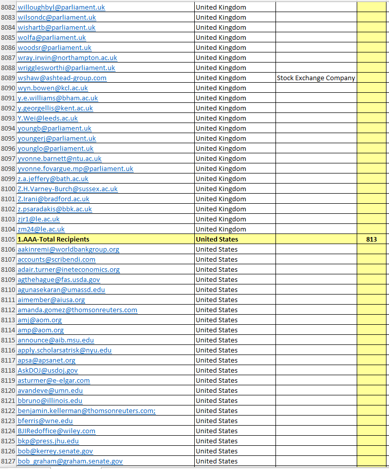Select row header 8105
The height and width of the screenshot is (469, 389).
8,239
